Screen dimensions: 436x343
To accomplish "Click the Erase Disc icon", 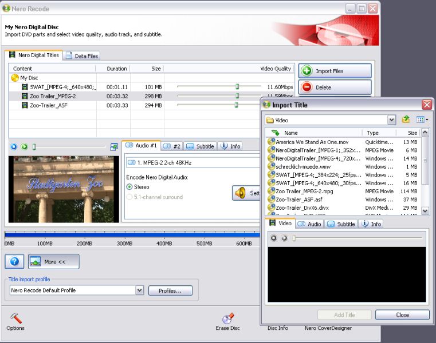I will [227, 322].
